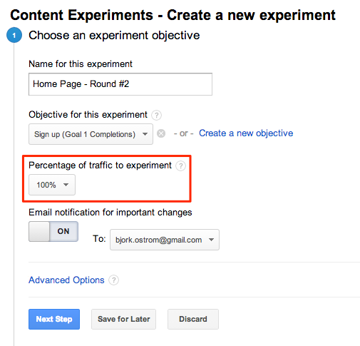Click the experiment name input field
This screenshot has height=346, width=360.
(x=120, y=84)
